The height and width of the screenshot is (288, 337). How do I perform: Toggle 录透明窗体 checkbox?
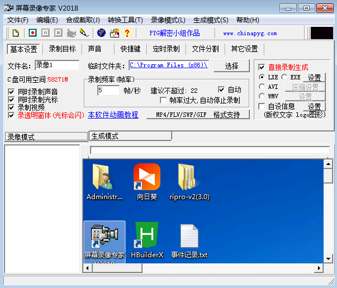pos(11,115)
